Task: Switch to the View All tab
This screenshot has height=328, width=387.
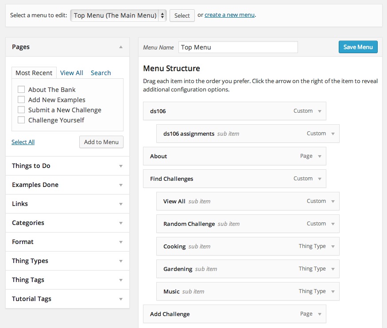Action: [x=72, y=73]
